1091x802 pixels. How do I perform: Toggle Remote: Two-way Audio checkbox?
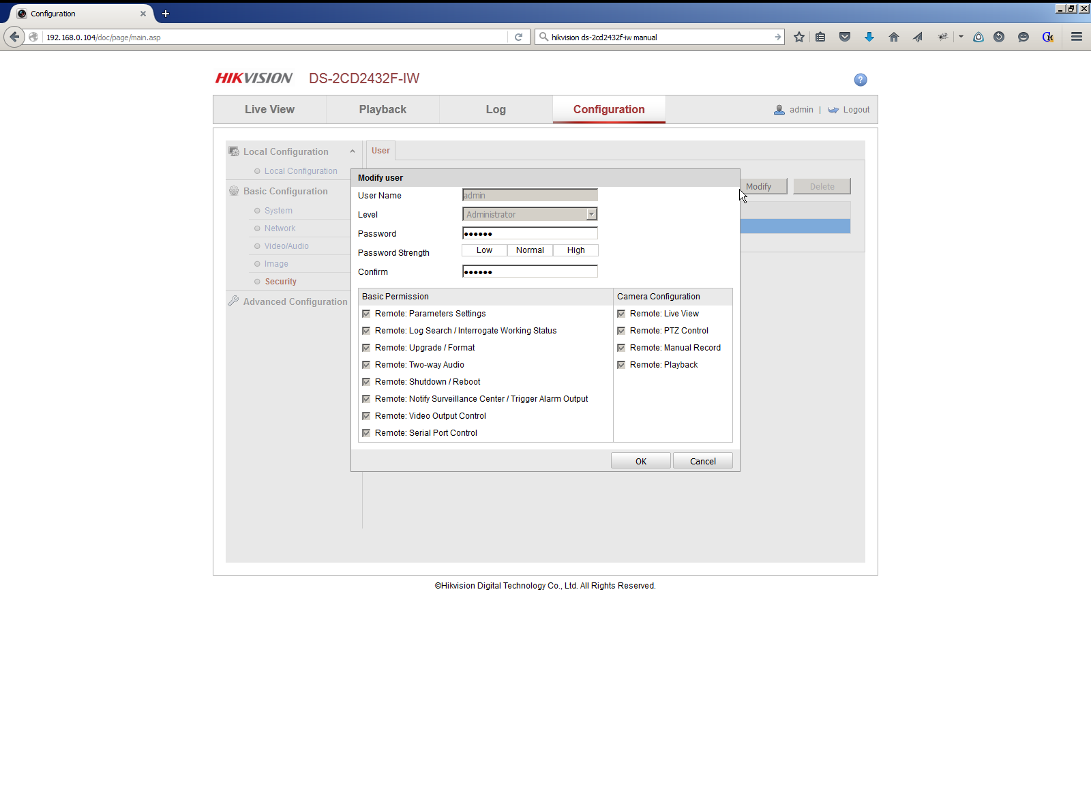point(366,365)
